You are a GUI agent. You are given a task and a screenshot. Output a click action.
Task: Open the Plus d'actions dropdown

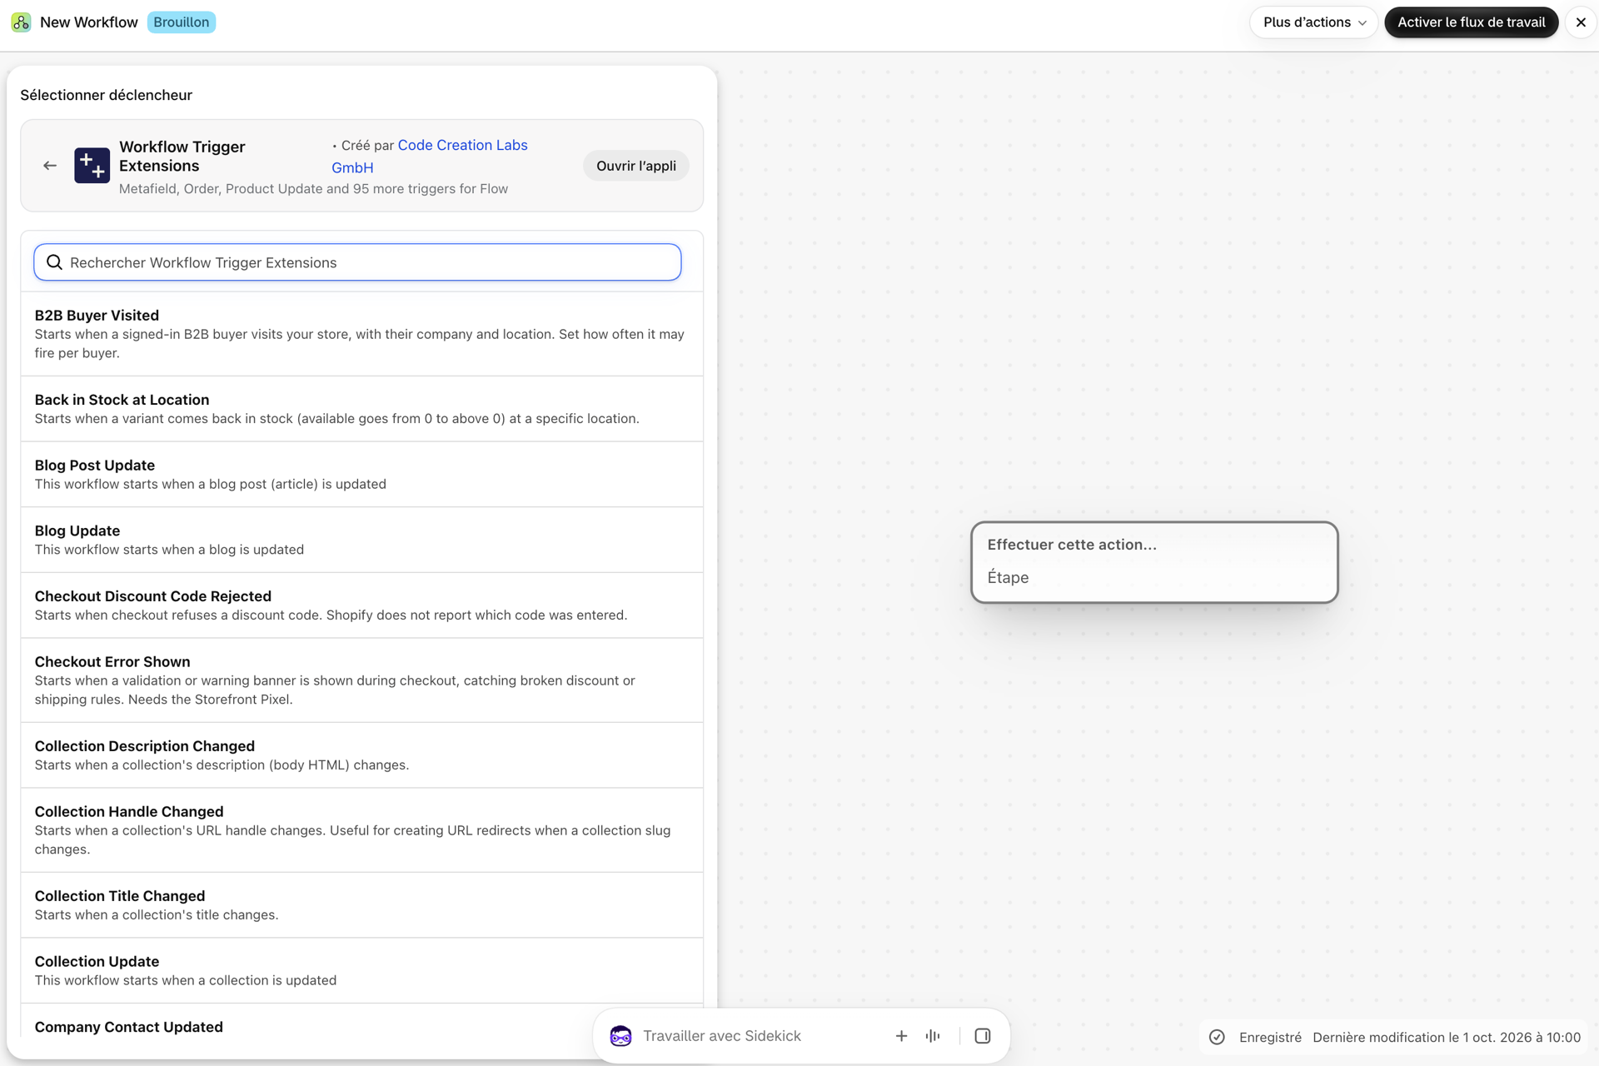(1313, 22)
